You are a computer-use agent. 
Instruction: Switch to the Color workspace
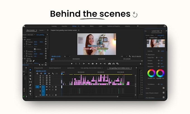pyautogui.click(x=83, y=26)
